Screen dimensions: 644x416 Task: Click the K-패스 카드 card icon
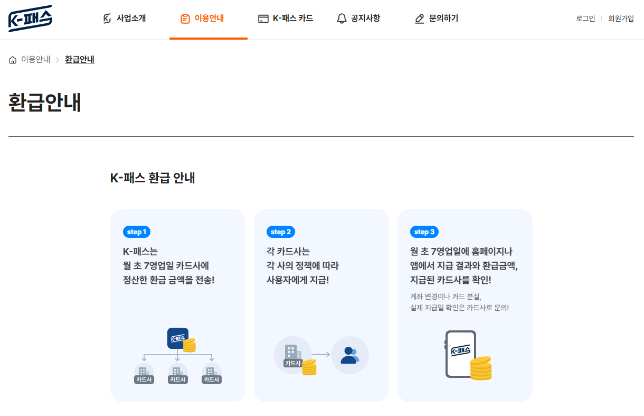[263, 19]
